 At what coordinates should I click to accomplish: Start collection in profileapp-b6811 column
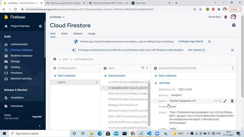click(x=64, y=76)
